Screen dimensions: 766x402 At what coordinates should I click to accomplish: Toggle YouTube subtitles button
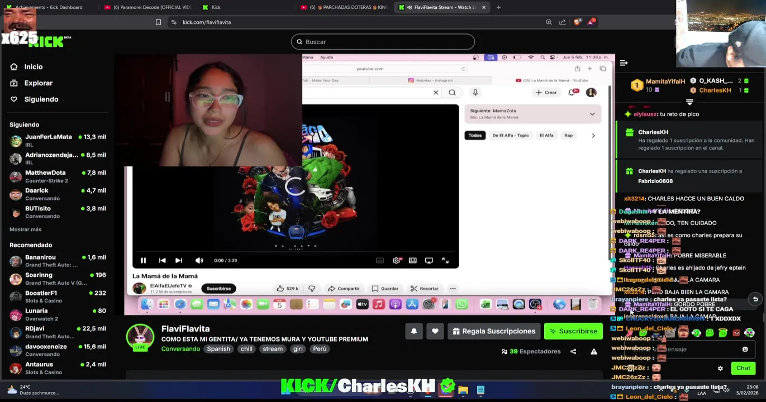coord(380,260)
